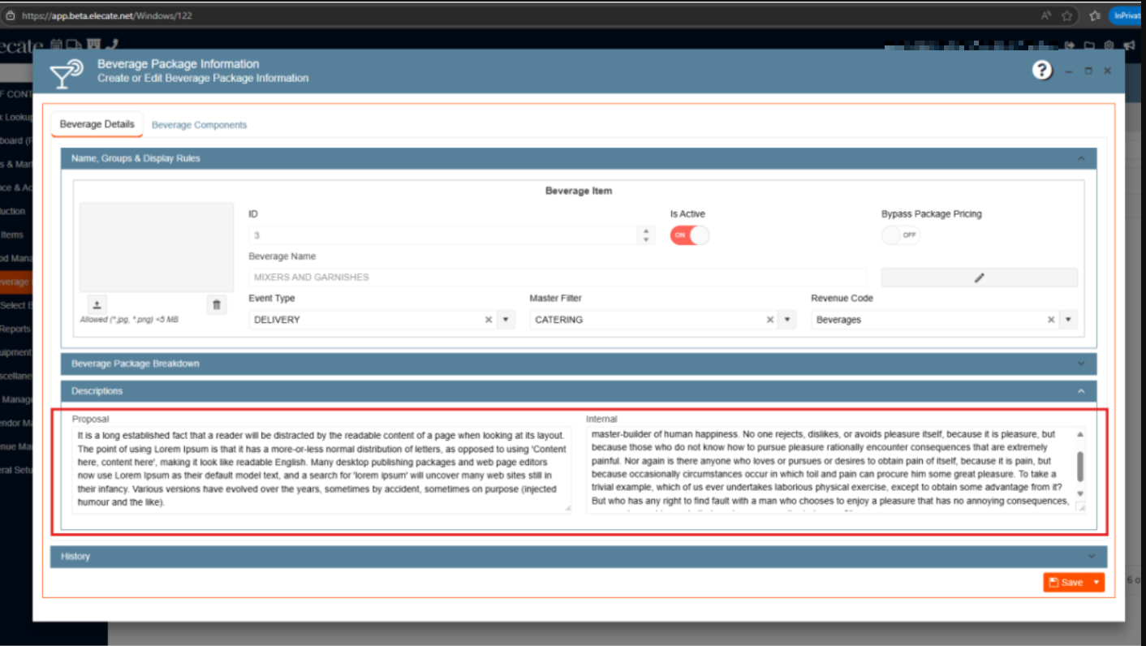Add page to favorites with star icon
The image size is (1146, 646).
1067,15
